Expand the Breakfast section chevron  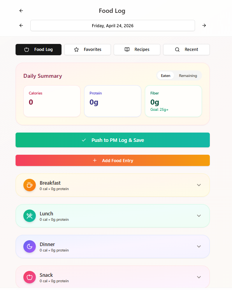199,185
